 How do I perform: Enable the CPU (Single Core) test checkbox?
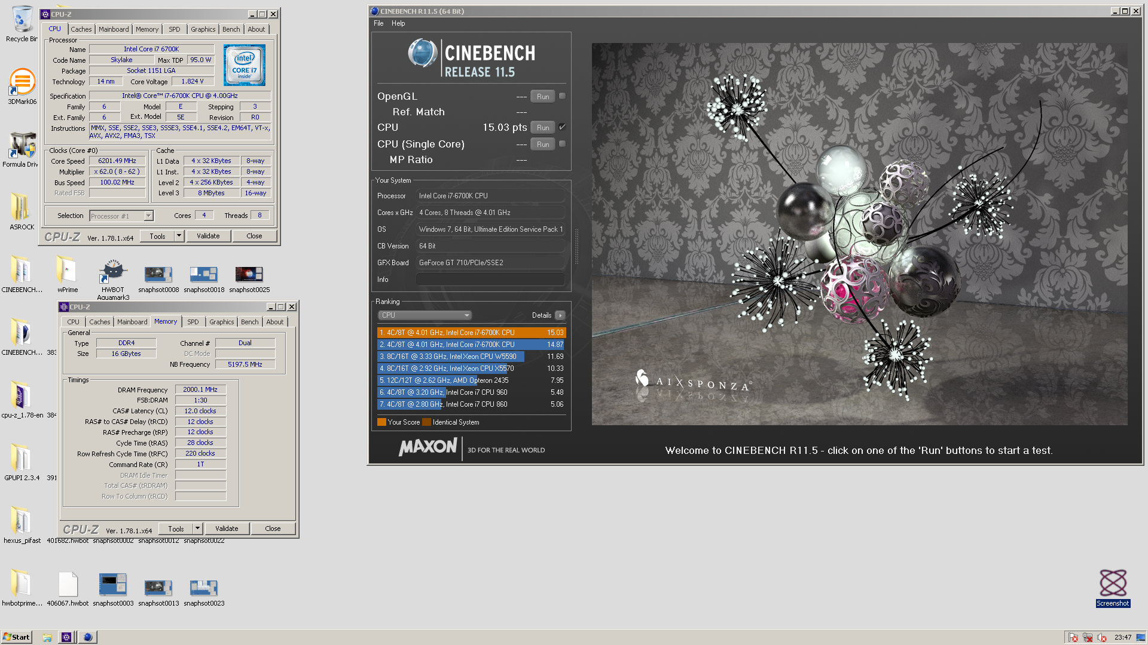[x=562, y=144]
